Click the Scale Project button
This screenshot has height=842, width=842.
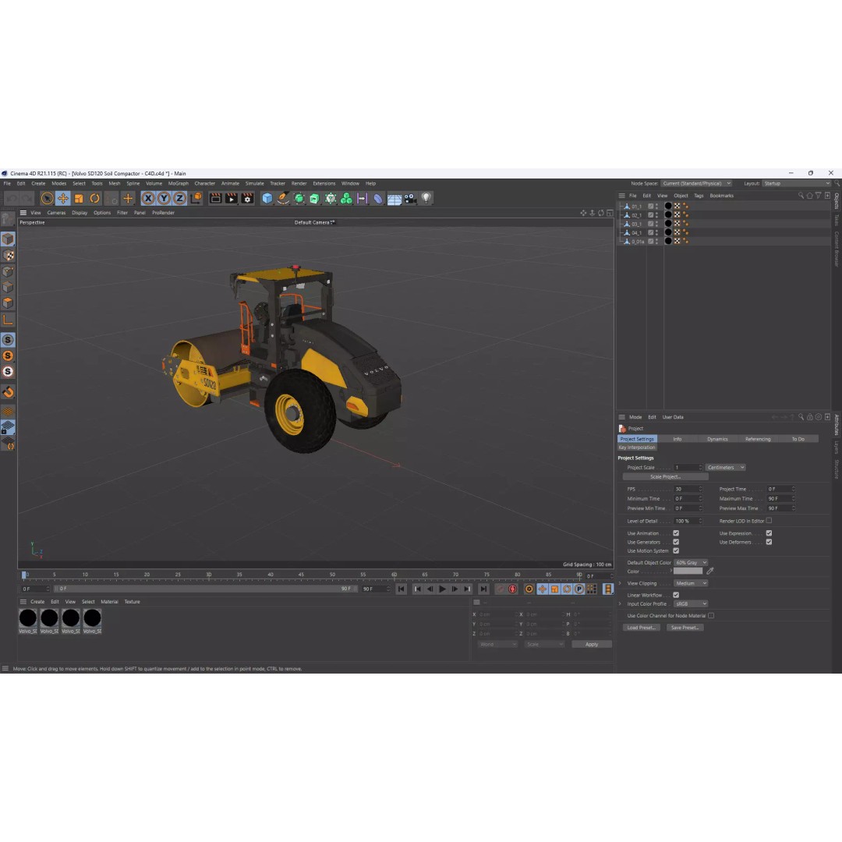(x=665, y=477)
